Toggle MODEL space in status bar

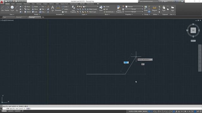pyautogui.click(x=145, y=111)
